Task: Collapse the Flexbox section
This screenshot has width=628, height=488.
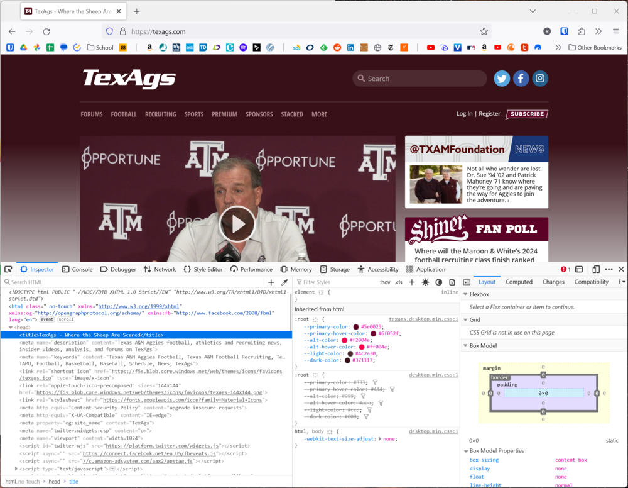Action: click(465, 294)
